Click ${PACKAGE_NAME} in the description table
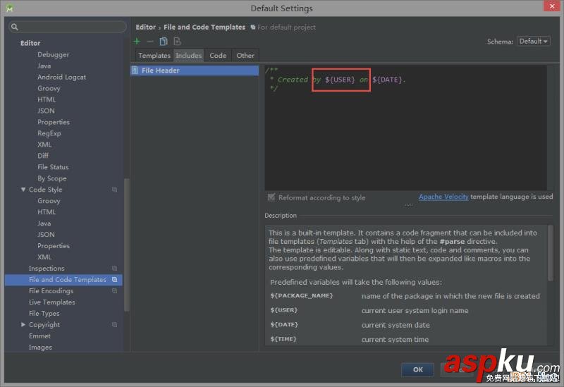The width and height of the screenshot is (564, 387). coord(302,295)
